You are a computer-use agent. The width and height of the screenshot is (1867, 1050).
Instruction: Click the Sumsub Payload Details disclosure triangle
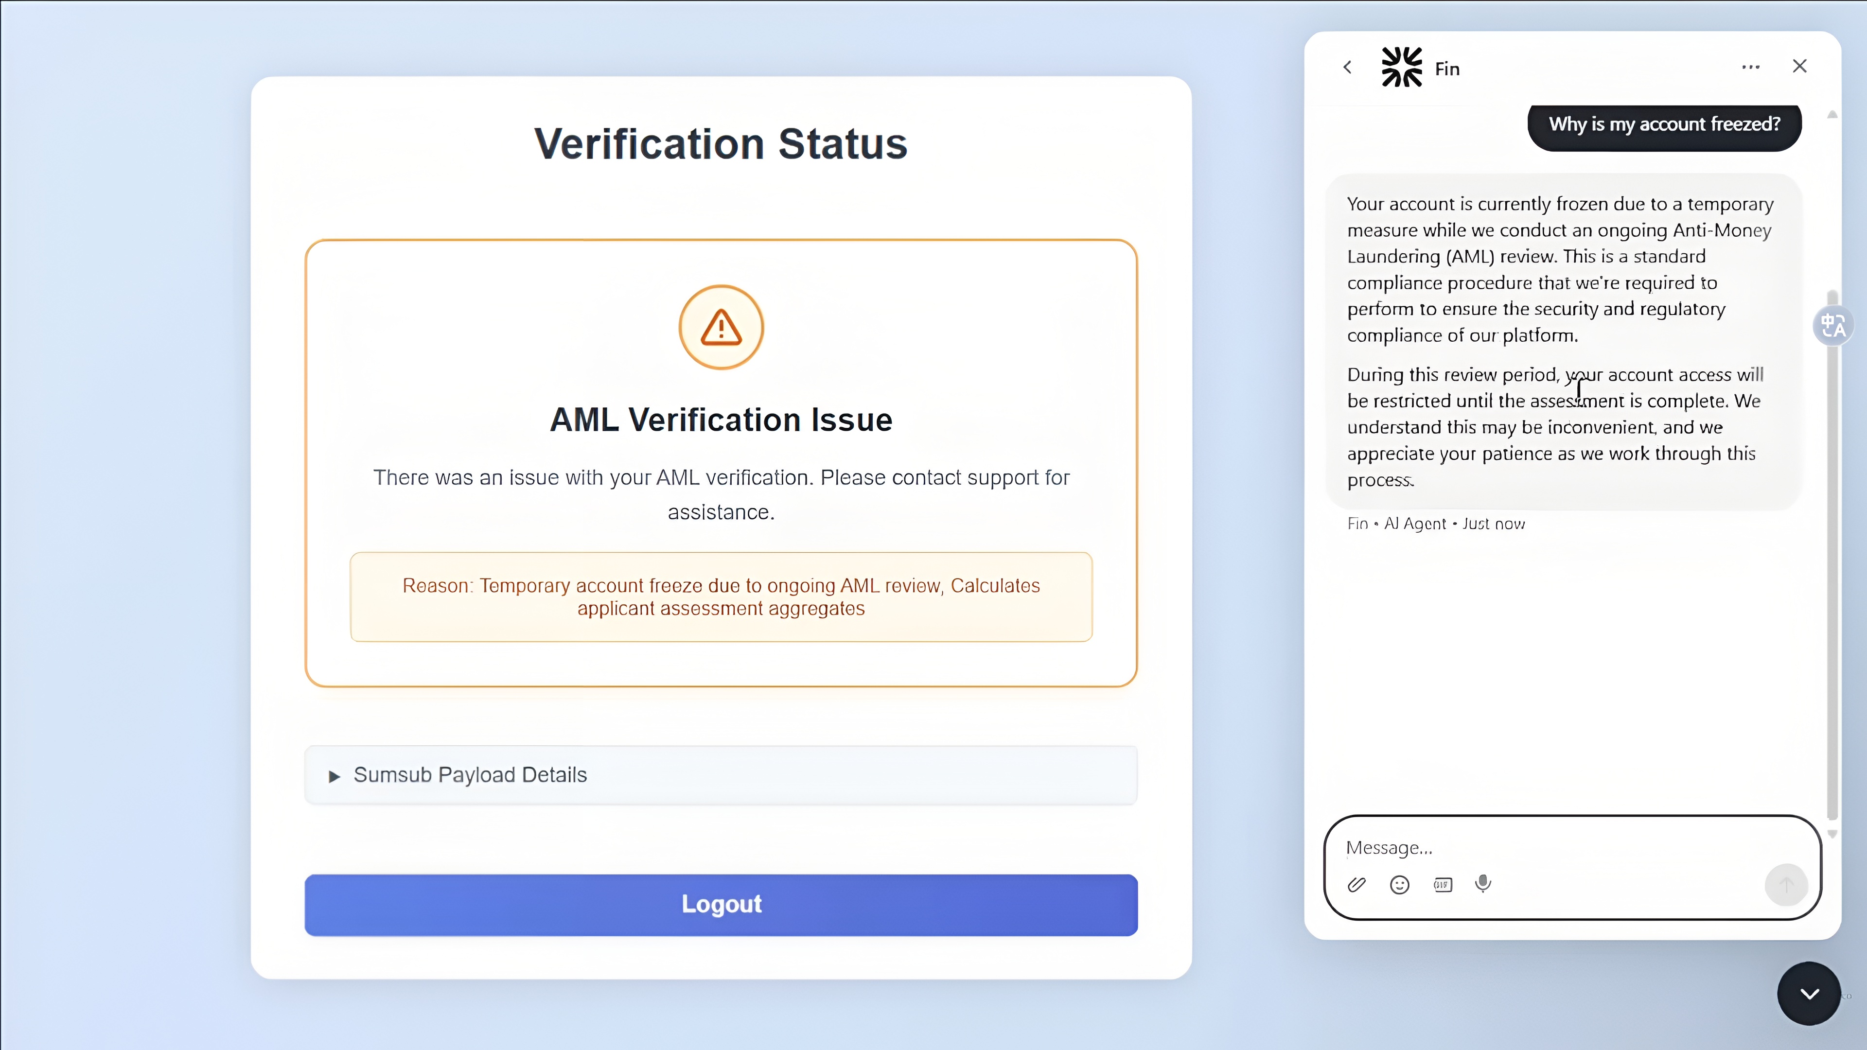coord(334,777)
